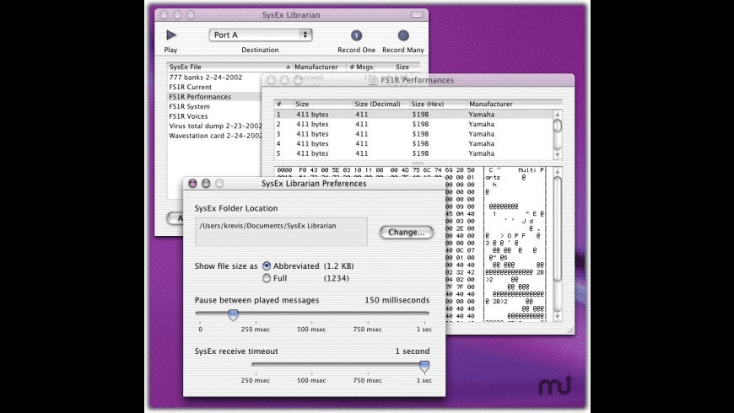
Task: Select Abbreviated file size radio button
Action: tap(267, 265)
